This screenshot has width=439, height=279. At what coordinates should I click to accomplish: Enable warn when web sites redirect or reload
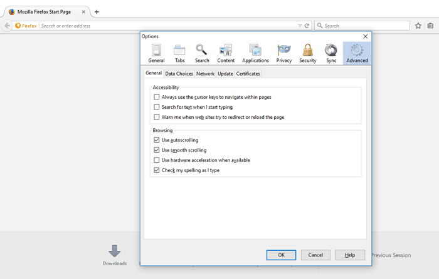(157, 117)
